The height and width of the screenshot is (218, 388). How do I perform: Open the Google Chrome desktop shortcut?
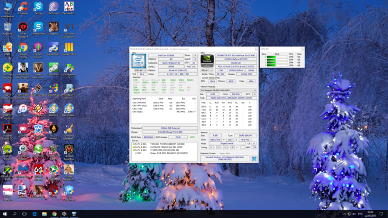click(x=23, y=50)
